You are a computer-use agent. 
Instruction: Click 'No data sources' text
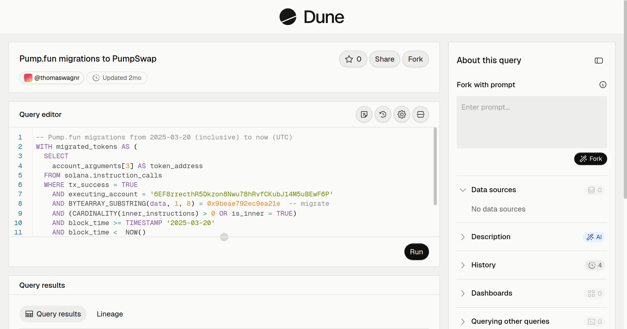tap(498, 209)
